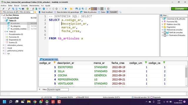Open the Herramientas menu

click(x=34, y=6)
